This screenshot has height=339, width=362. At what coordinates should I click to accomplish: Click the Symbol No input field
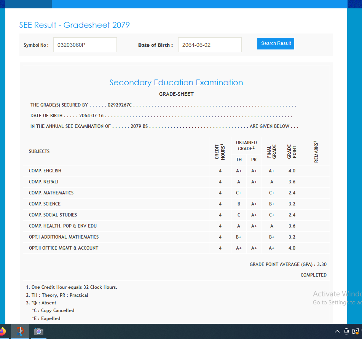(x=85, y=45)
